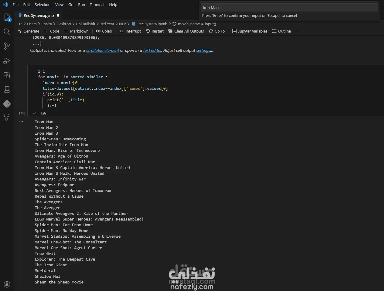Click output line 'Mortdecai'

click(45, 271)
